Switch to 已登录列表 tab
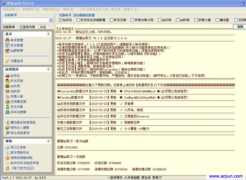This screenshot has width=246, height=180. click(x=28, y=27)
